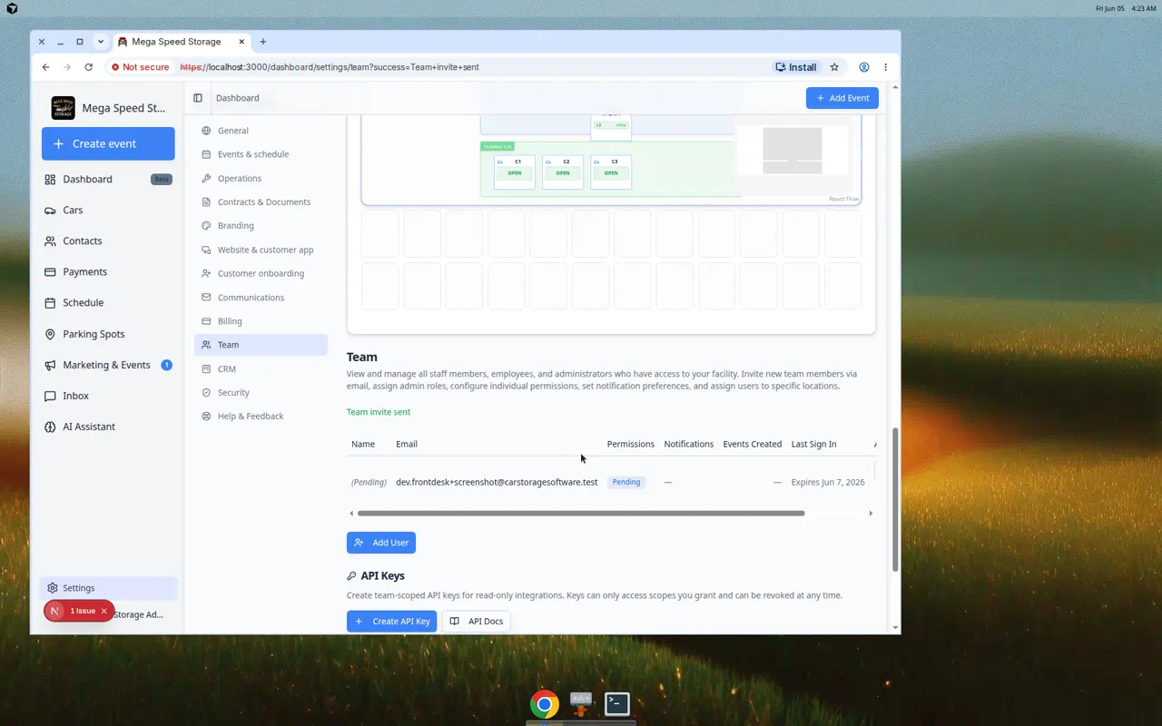The image size is (1162, 726).
Task: Open the API Docs link
Action: point(477,622)
